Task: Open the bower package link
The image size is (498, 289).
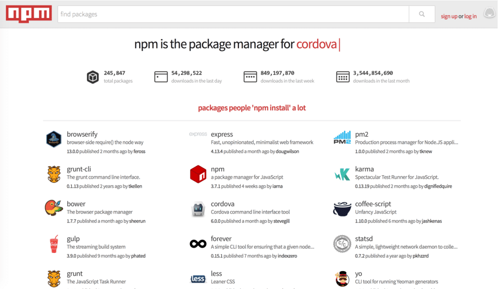Action: click(x=76, y=203)
